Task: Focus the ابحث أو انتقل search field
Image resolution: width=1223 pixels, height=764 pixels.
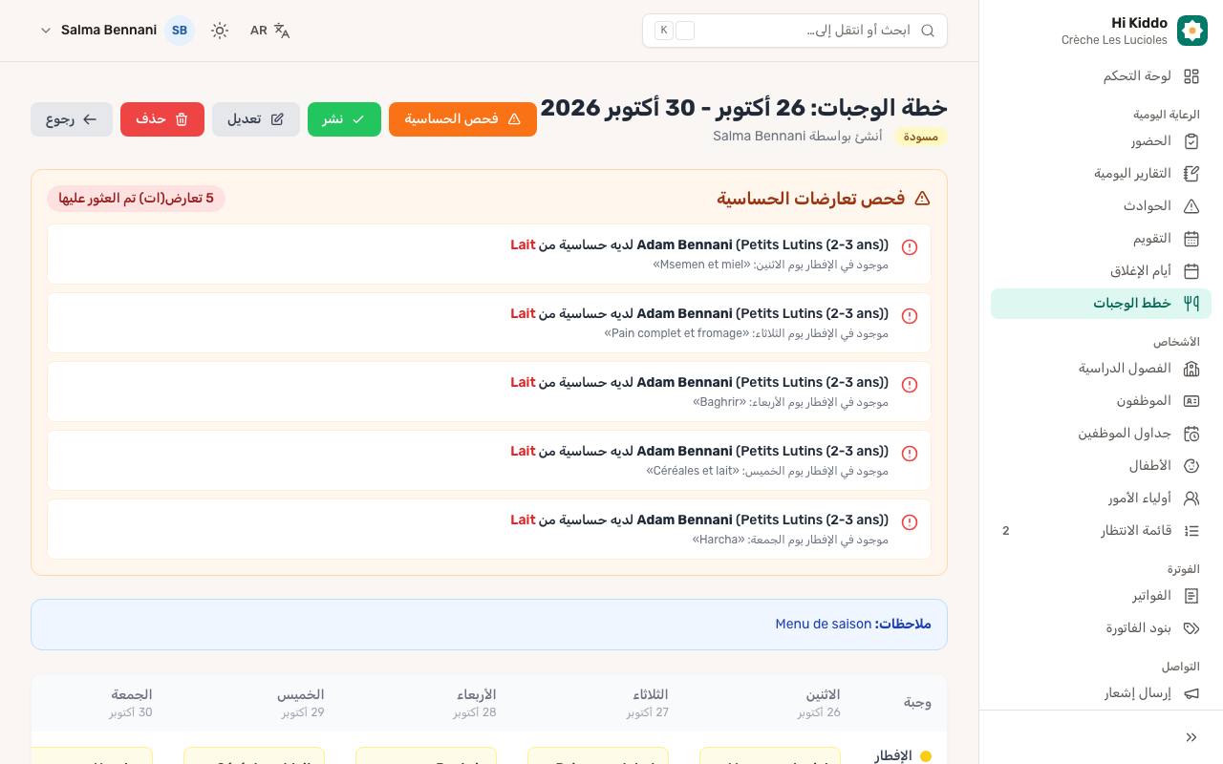Action: coord(795,31)
